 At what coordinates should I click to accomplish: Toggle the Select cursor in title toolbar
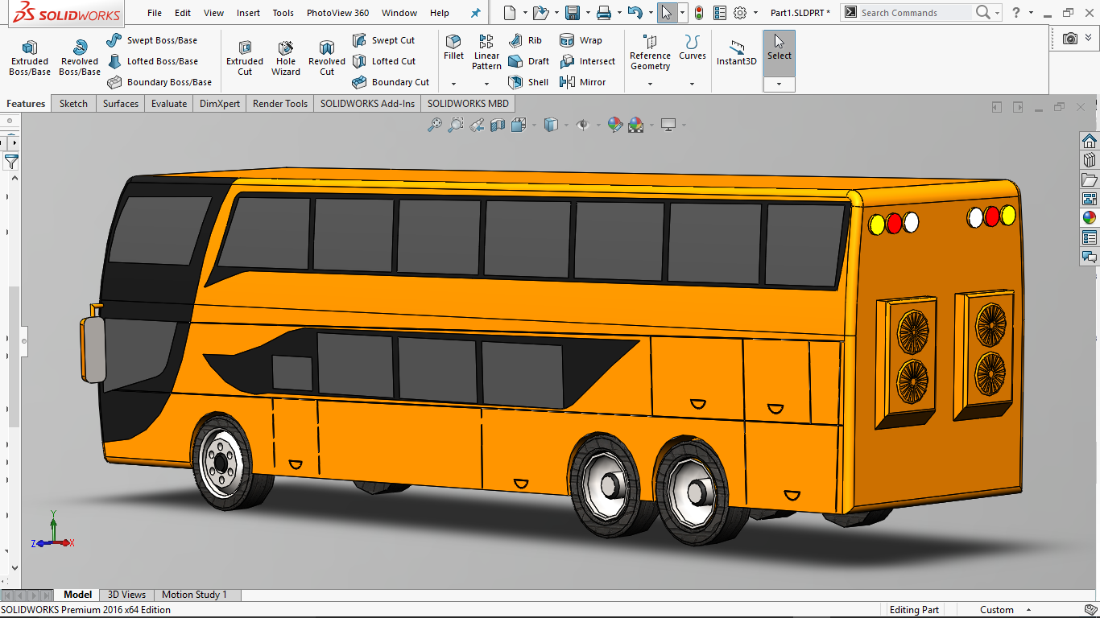tap(667, 13)
